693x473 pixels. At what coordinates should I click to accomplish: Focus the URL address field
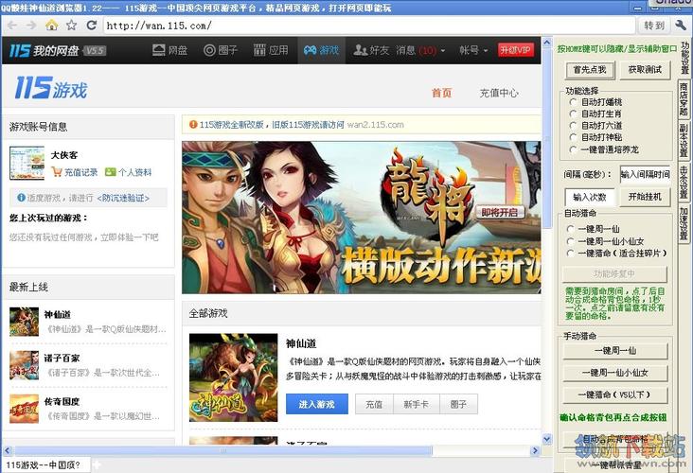[x=369, y=26]
